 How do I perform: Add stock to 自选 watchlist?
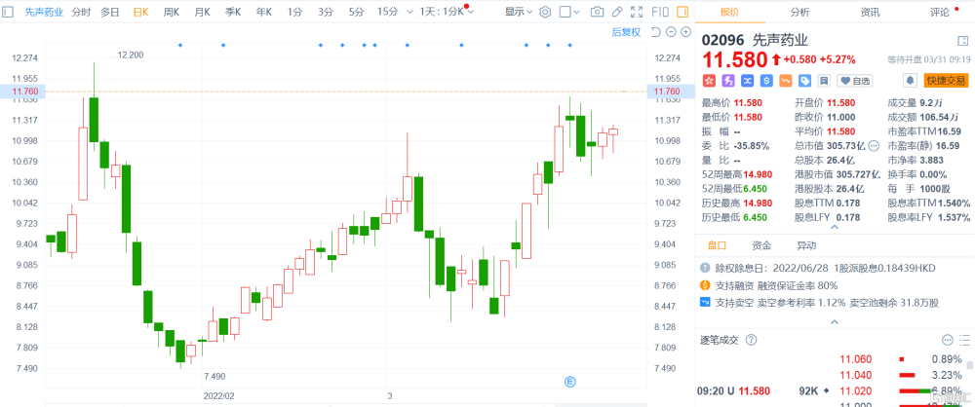coord(854,81)
